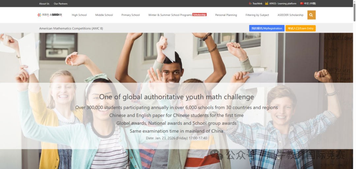Click the Teachlink star icon
The height and width of the screenshot is (169, 356).
tap(250, 4)
